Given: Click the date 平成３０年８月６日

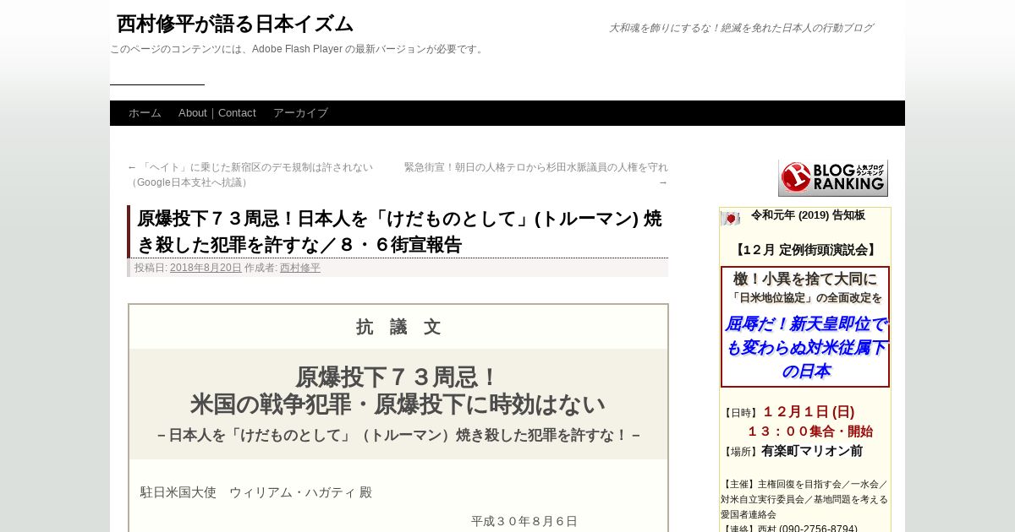Looking at the screenshot, I should pyautogui.click(x=524, y=521).
